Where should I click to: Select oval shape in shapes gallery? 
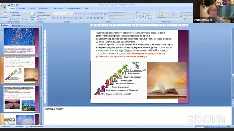coord(148,13)
